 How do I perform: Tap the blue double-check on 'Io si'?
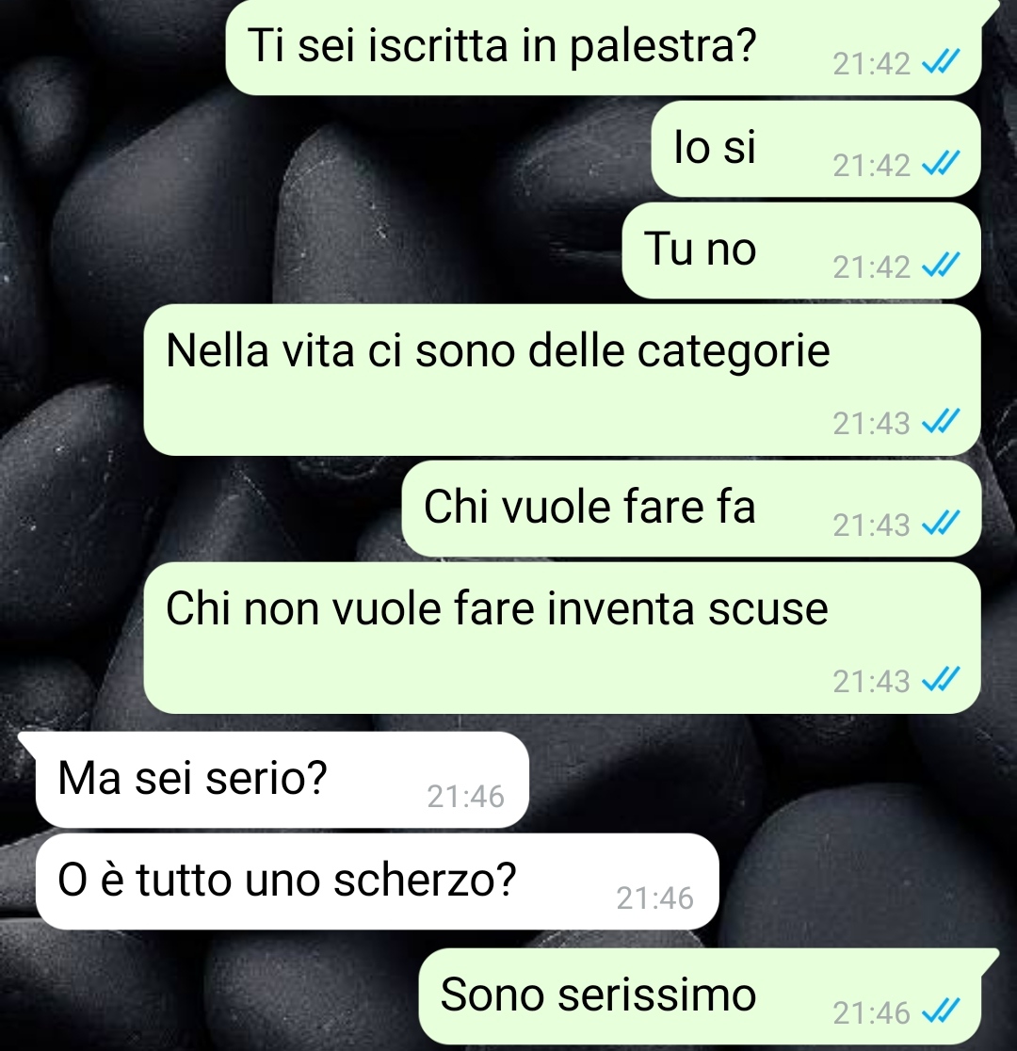coord(942,164)
